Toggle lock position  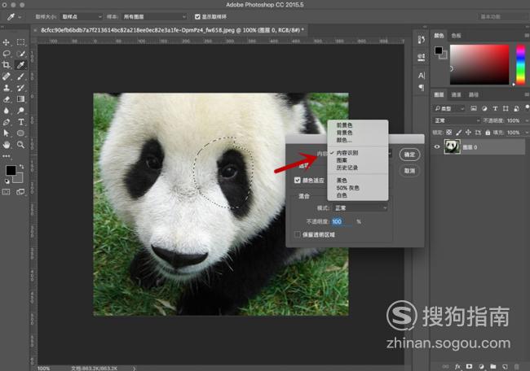coord(469,133)
